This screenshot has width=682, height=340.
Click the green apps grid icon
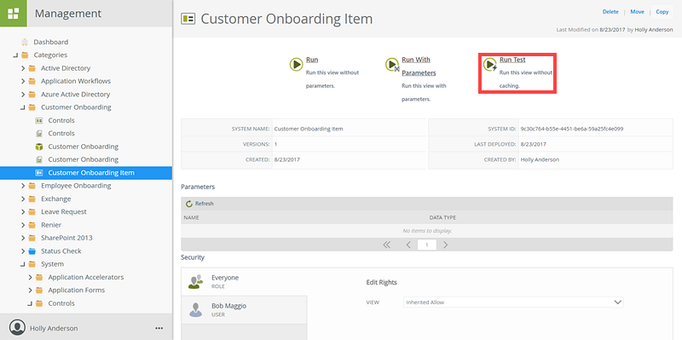tap(14, 14)
